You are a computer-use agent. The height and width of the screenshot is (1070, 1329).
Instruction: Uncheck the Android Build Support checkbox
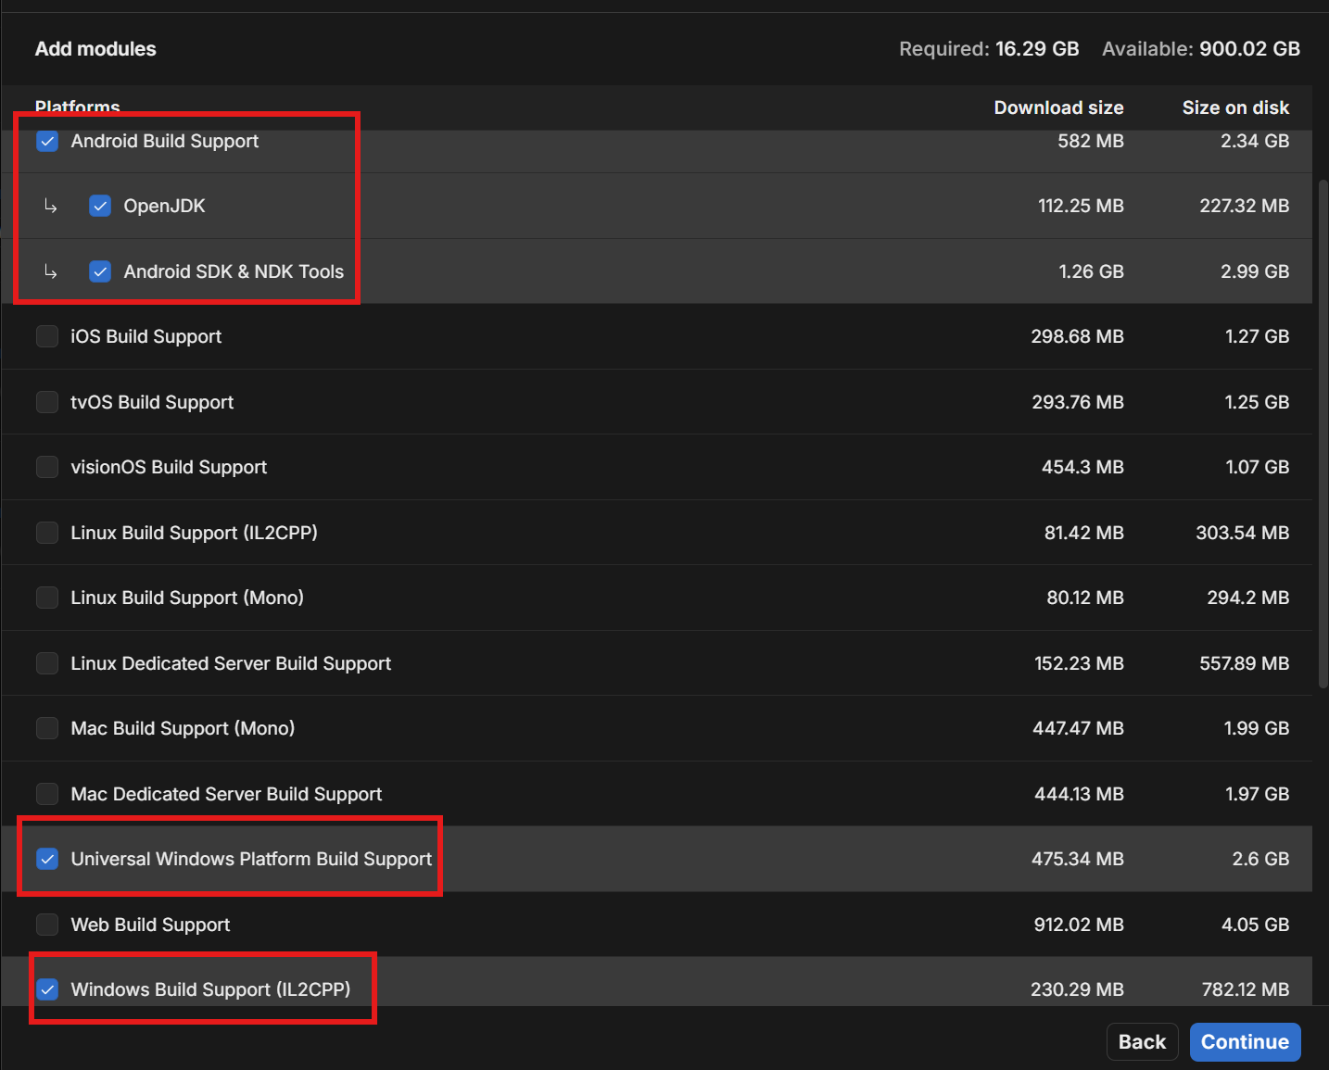coord(47,141)
